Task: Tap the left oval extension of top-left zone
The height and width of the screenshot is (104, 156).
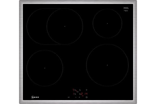Action: tap(36, 26)
